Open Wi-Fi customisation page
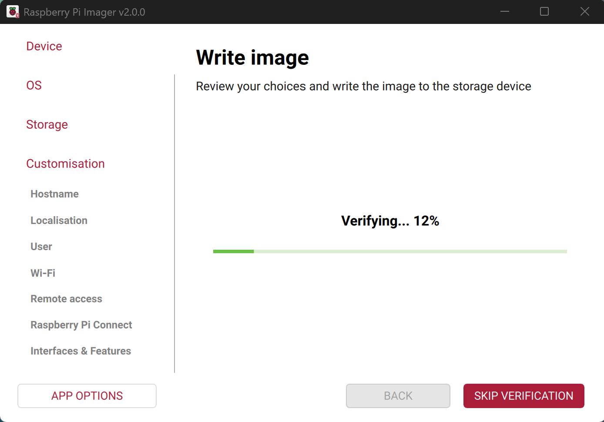The image size is (604, 422). pyautogui.click(x=43, y=273)
